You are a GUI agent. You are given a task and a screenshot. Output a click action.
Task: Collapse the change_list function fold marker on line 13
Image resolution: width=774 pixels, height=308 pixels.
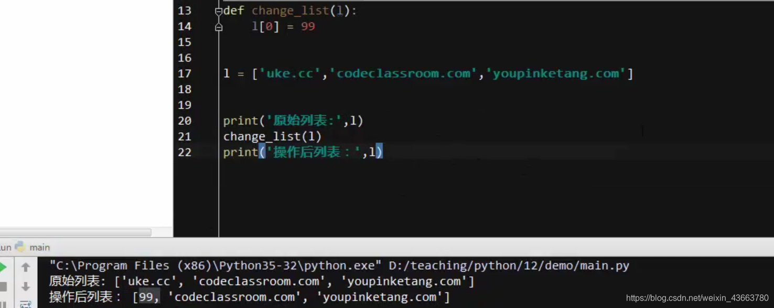(219, 10)
